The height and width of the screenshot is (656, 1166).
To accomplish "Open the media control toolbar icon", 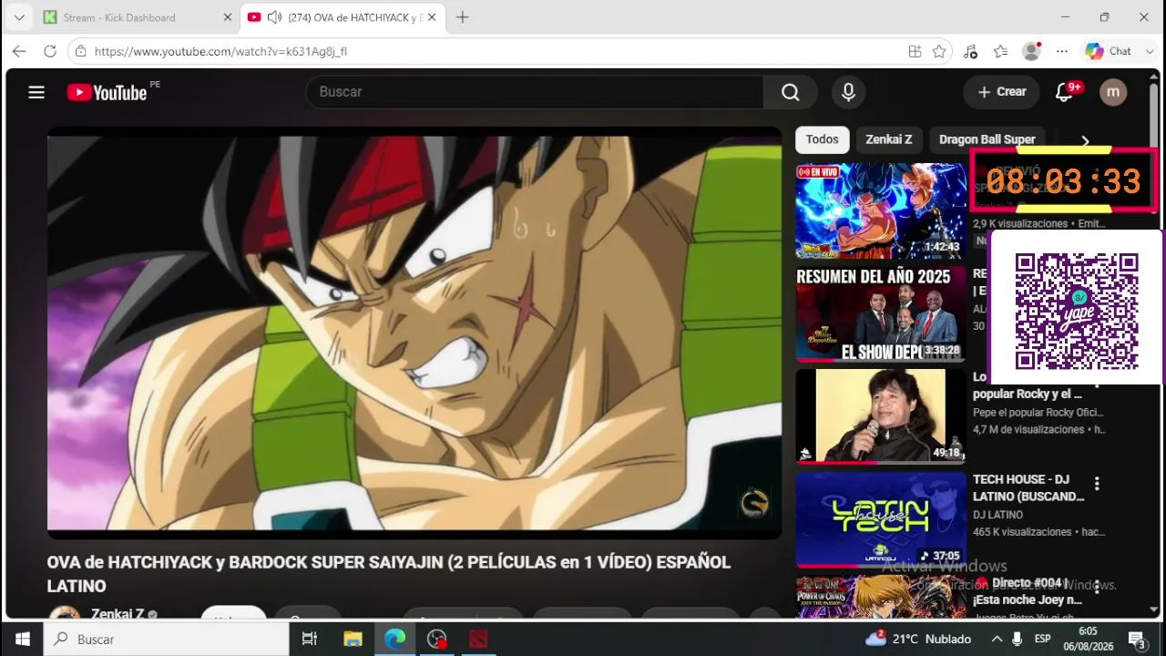I will [x=970, y=51].
